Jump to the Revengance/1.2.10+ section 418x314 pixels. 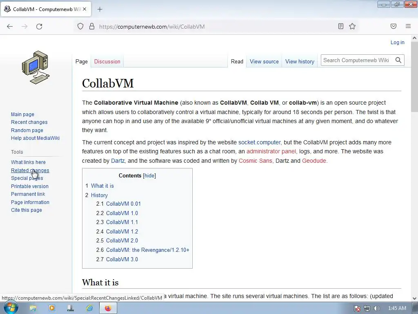tap(148, 250)
